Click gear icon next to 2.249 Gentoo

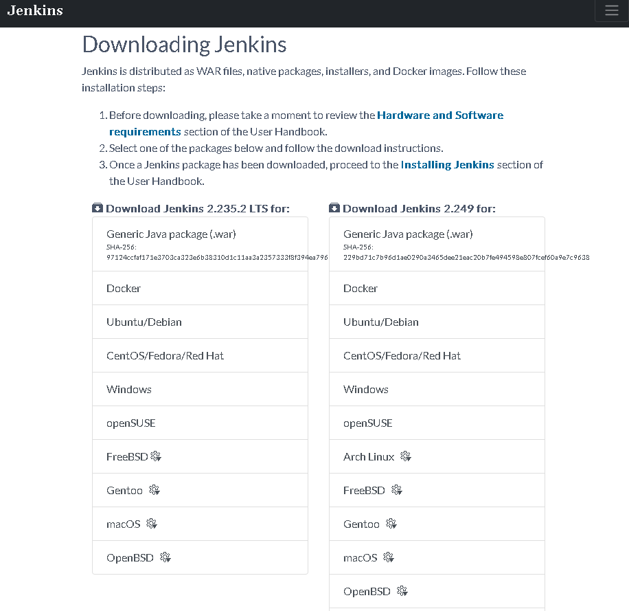pyautogui.click(x=391, y=524)
